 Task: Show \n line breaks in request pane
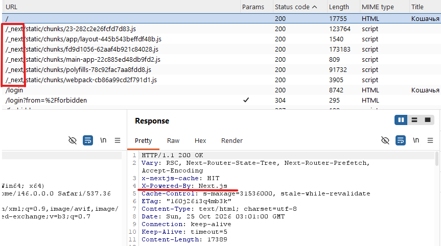tap(103, 140)
